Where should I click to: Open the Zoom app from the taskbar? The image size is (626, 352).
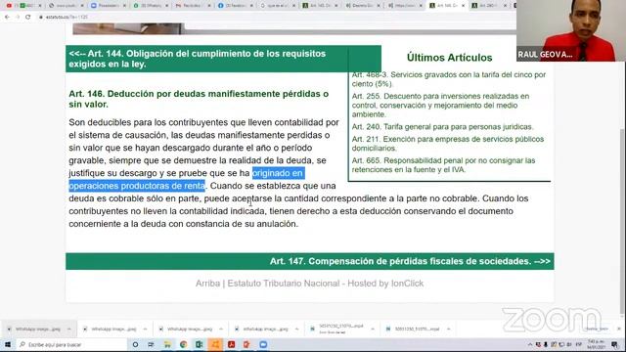click(x=263, y=344)
